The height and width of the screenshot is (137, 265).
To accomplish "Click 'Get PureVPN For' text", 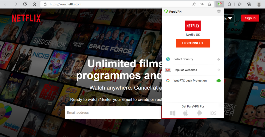I will 193,107.
